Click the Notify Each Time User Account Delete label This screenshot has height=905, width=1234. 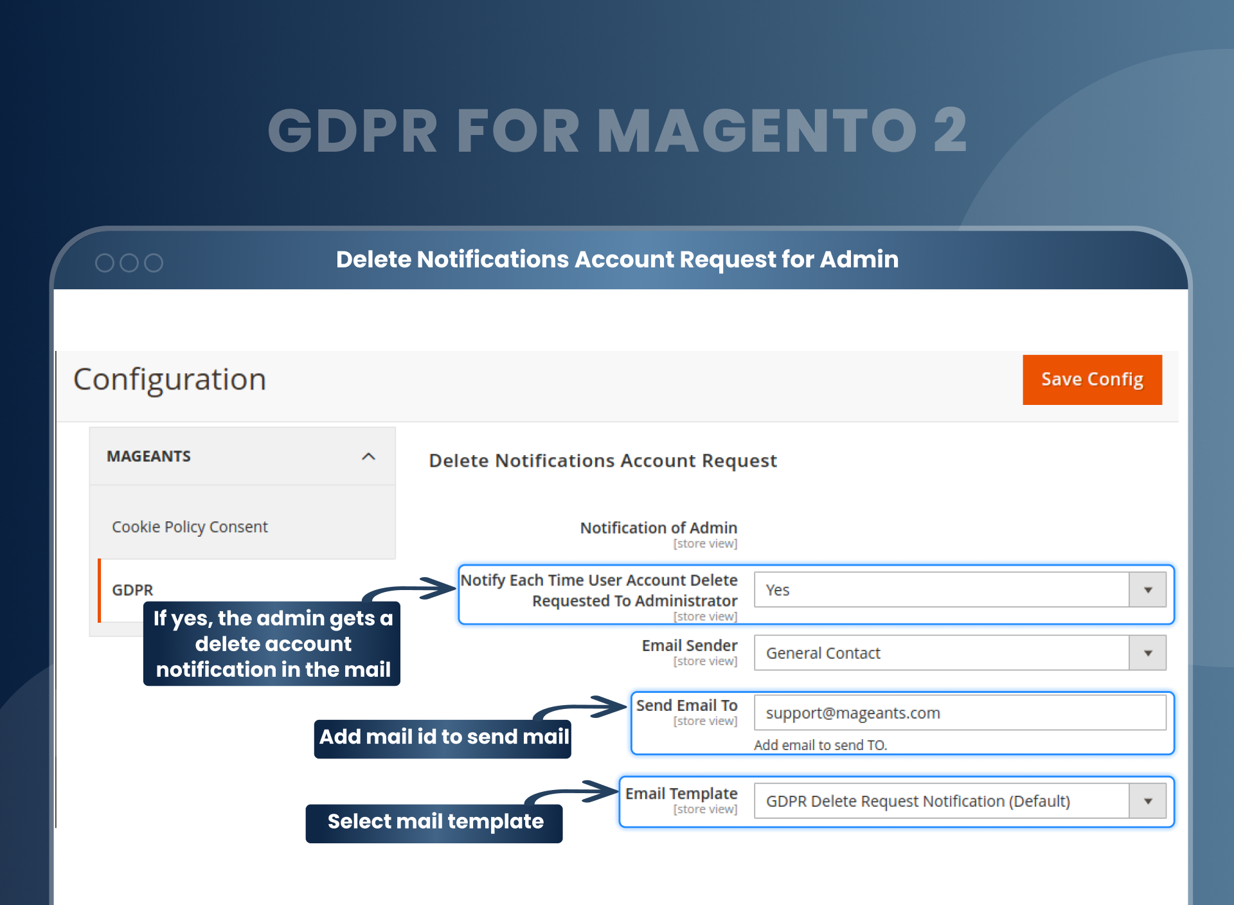click(x=599, y=590)
